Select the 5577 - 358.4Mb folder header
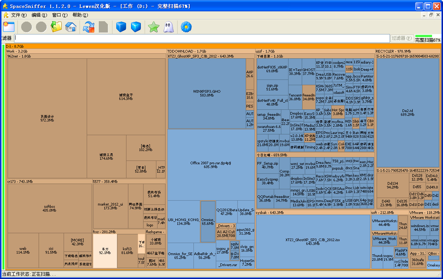Viewport: 443px width, 279px height. 129,182
